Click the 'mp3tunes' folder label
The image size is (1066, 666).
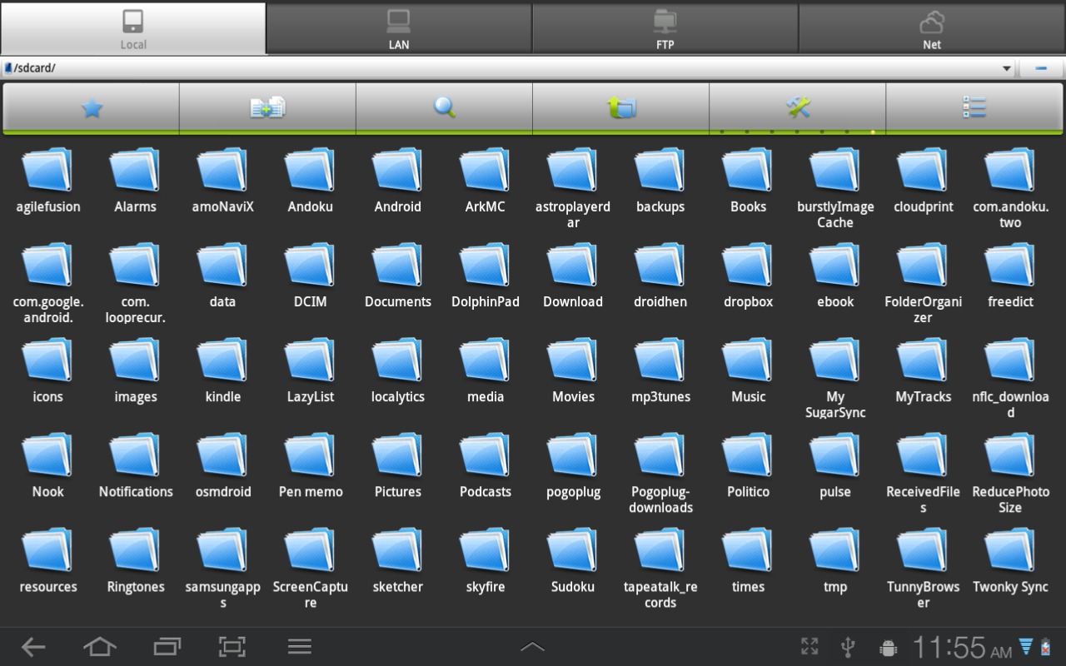(x=660, y=396)
